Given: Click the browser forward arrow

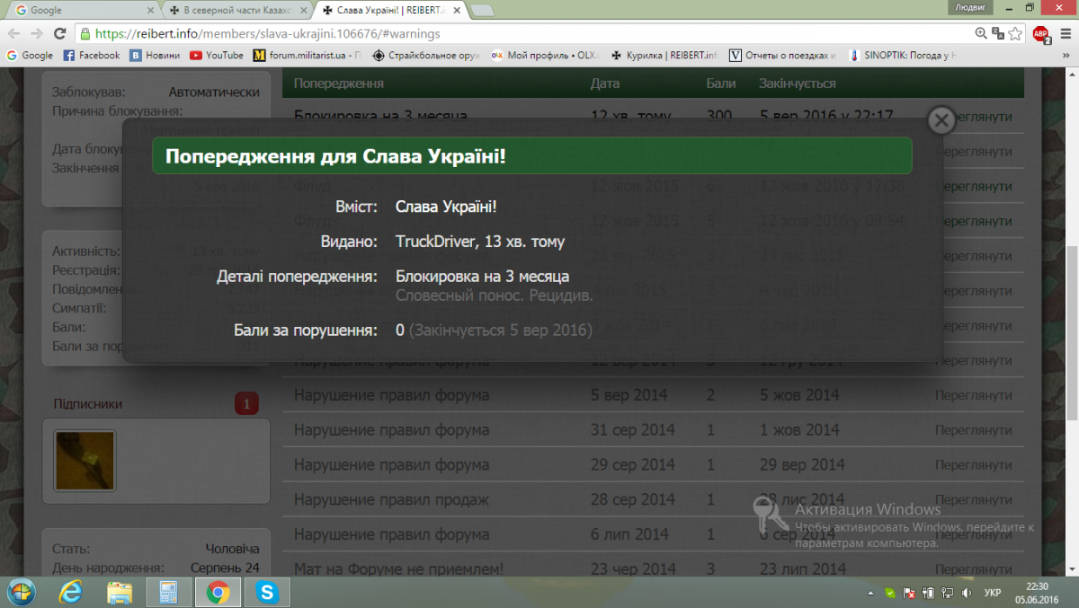Looking at the screenshot, I should pos(36,33).
